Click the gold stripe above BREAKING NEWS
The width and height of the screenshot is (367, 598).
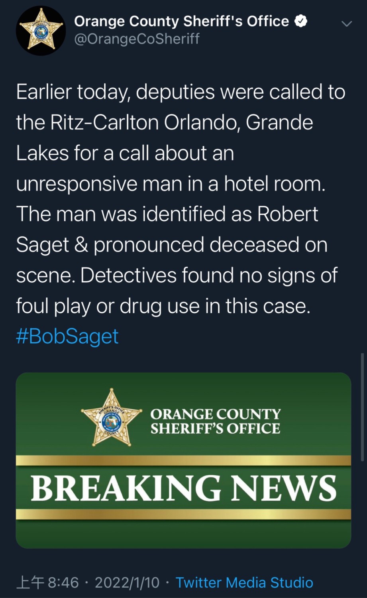coord(183,460)
